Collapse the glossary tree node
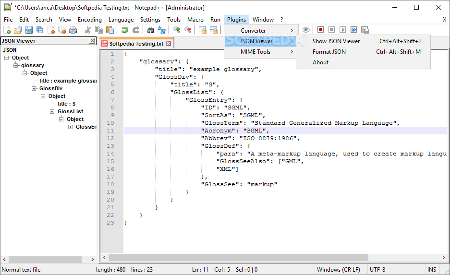 (15, 65)
